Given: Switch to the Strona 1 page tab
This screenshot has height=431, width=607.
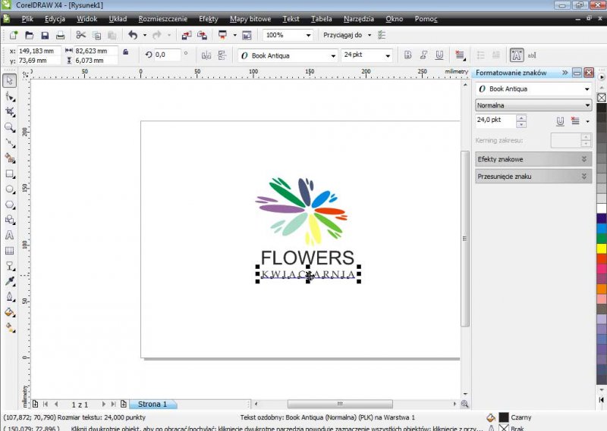Looking at the screenshot, I should pyautogui.click(x=153, y=404).
